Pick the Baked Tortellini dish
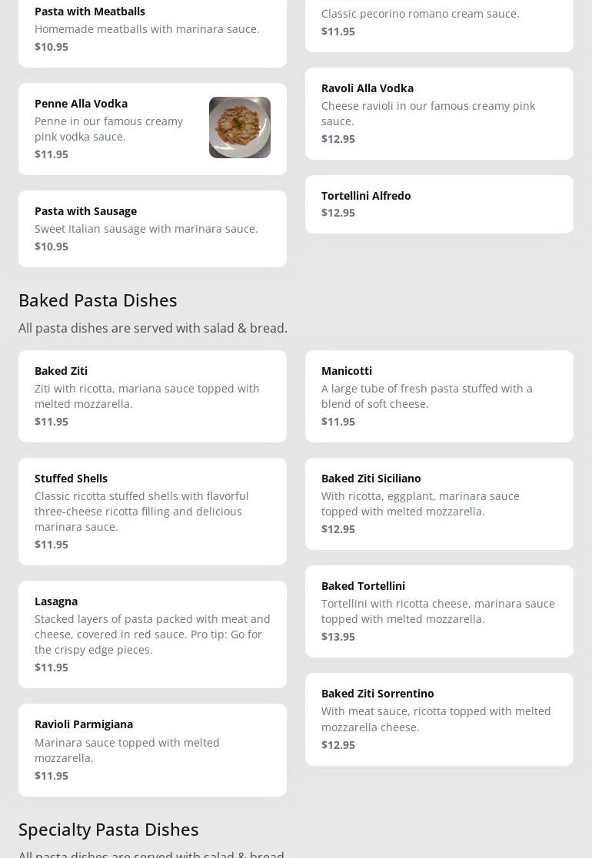 click(x=363, y=586)
